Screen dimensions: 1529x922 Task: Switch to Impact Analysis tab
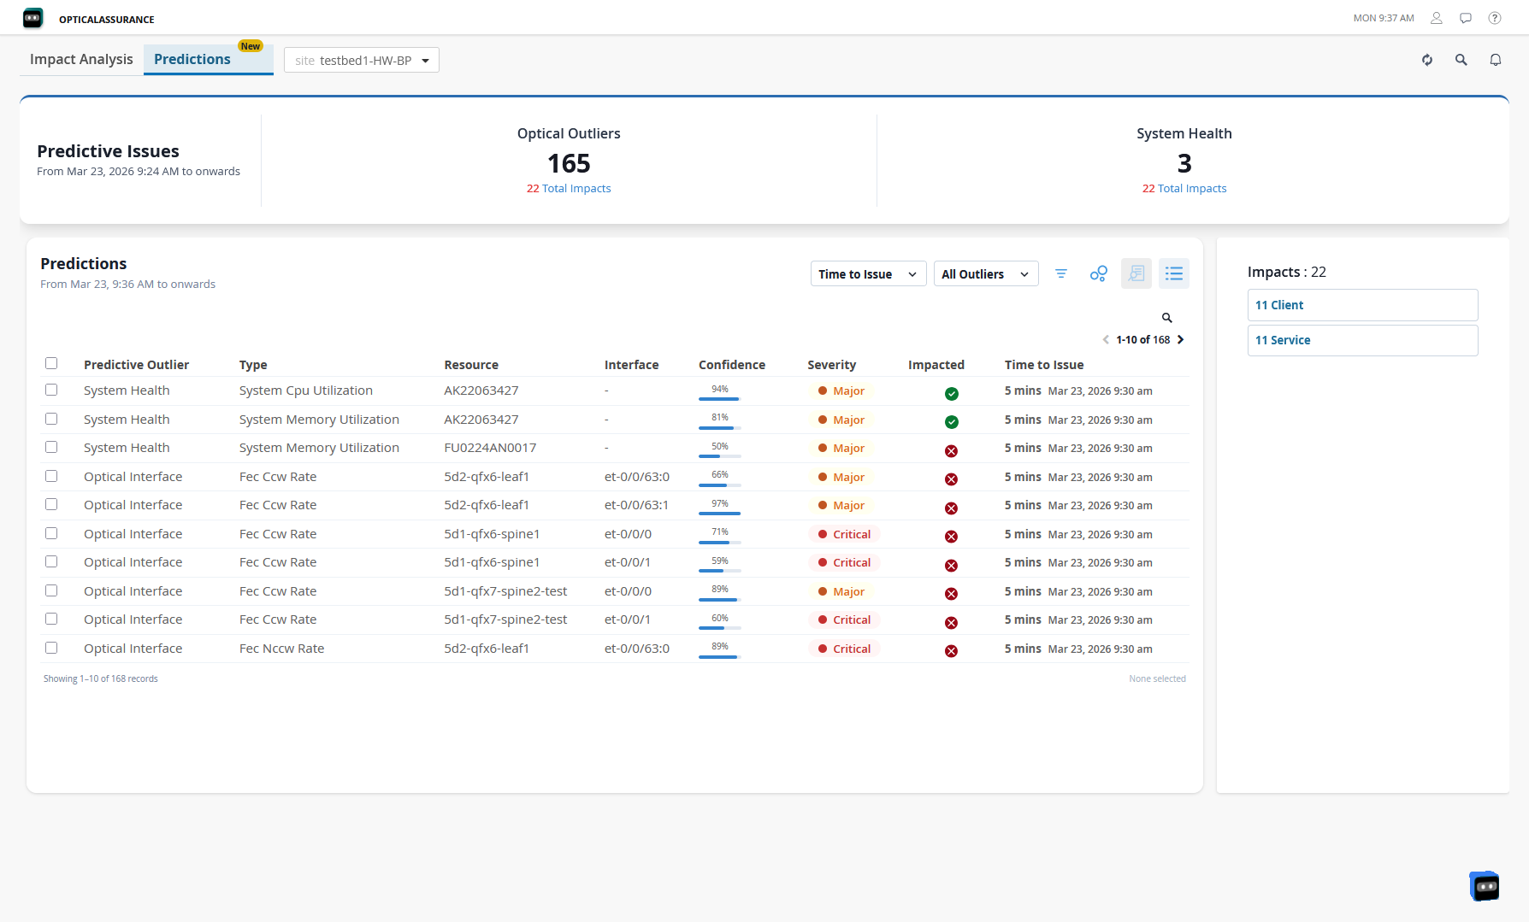81,59
